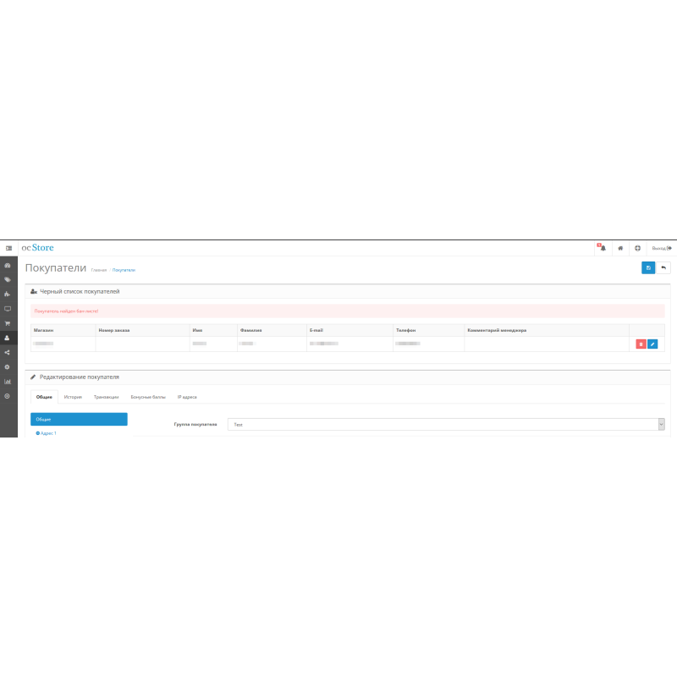Open the notifications bell in header
This screenshot has height=677, width=677.
(601, 248)
